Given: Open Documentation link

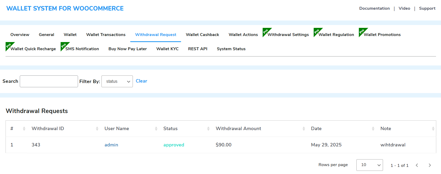Looking at the screenshot, I should (374, 8).
